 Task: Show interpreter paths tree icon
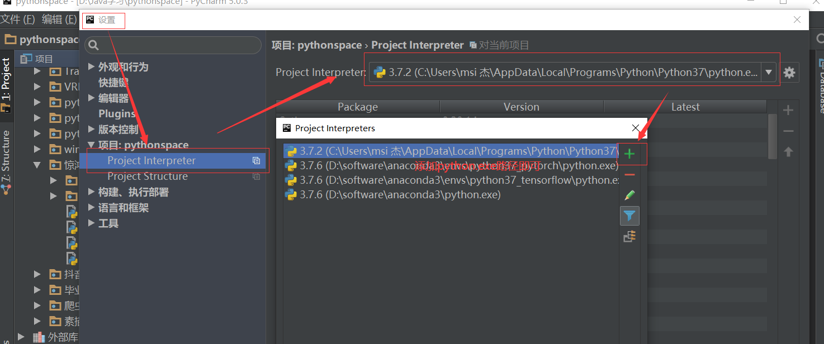(x=629, y=237)
